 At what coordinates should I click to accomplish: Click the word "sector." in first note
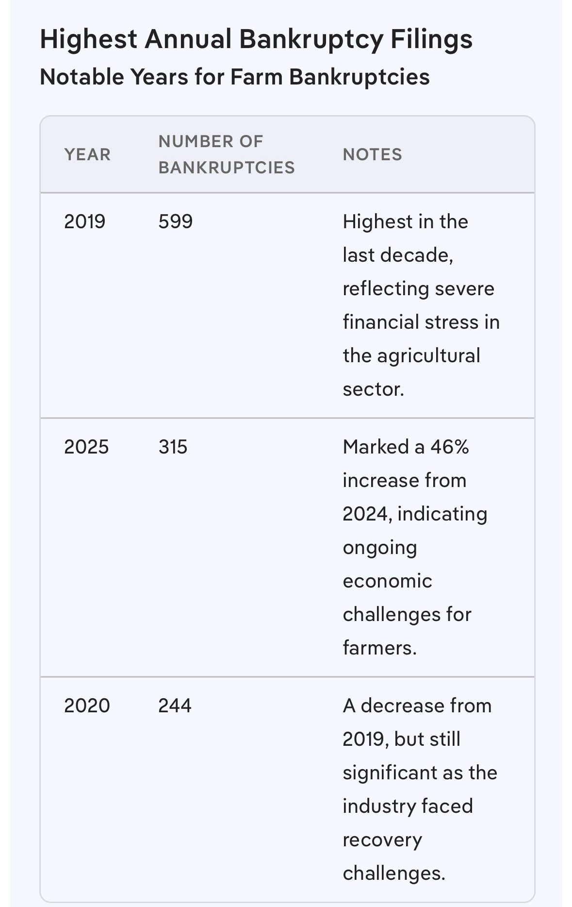pyautogui.click(x=373, y=389)
